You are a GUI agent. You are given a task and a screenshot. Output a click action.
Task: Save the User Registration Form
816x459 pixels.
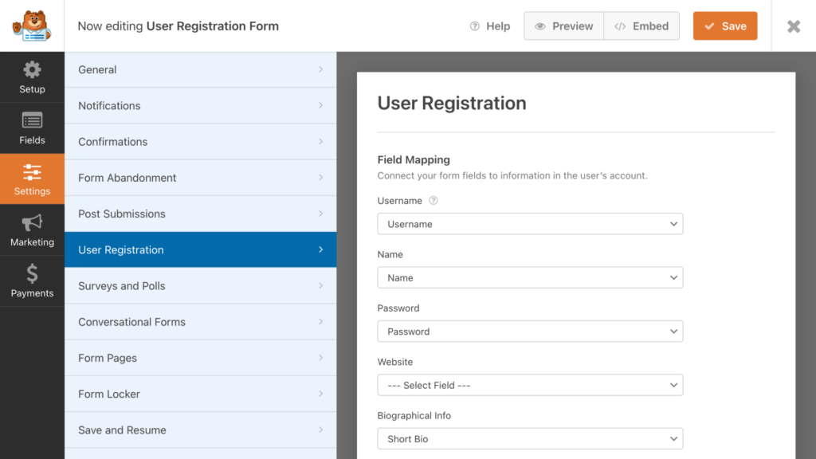pyautogui.click(x=724, y=25)
